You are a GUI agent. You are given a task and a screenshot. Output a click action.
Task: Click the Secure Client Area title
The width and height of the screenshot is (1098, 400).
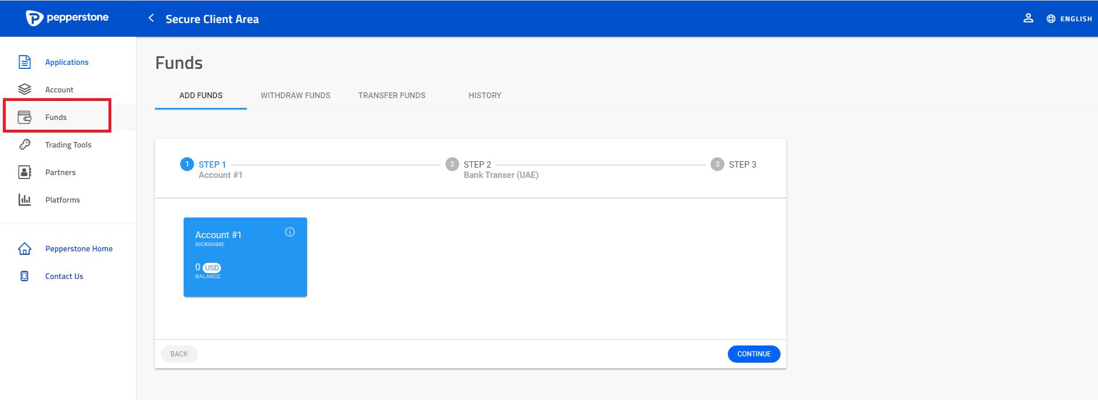(212, 19)
